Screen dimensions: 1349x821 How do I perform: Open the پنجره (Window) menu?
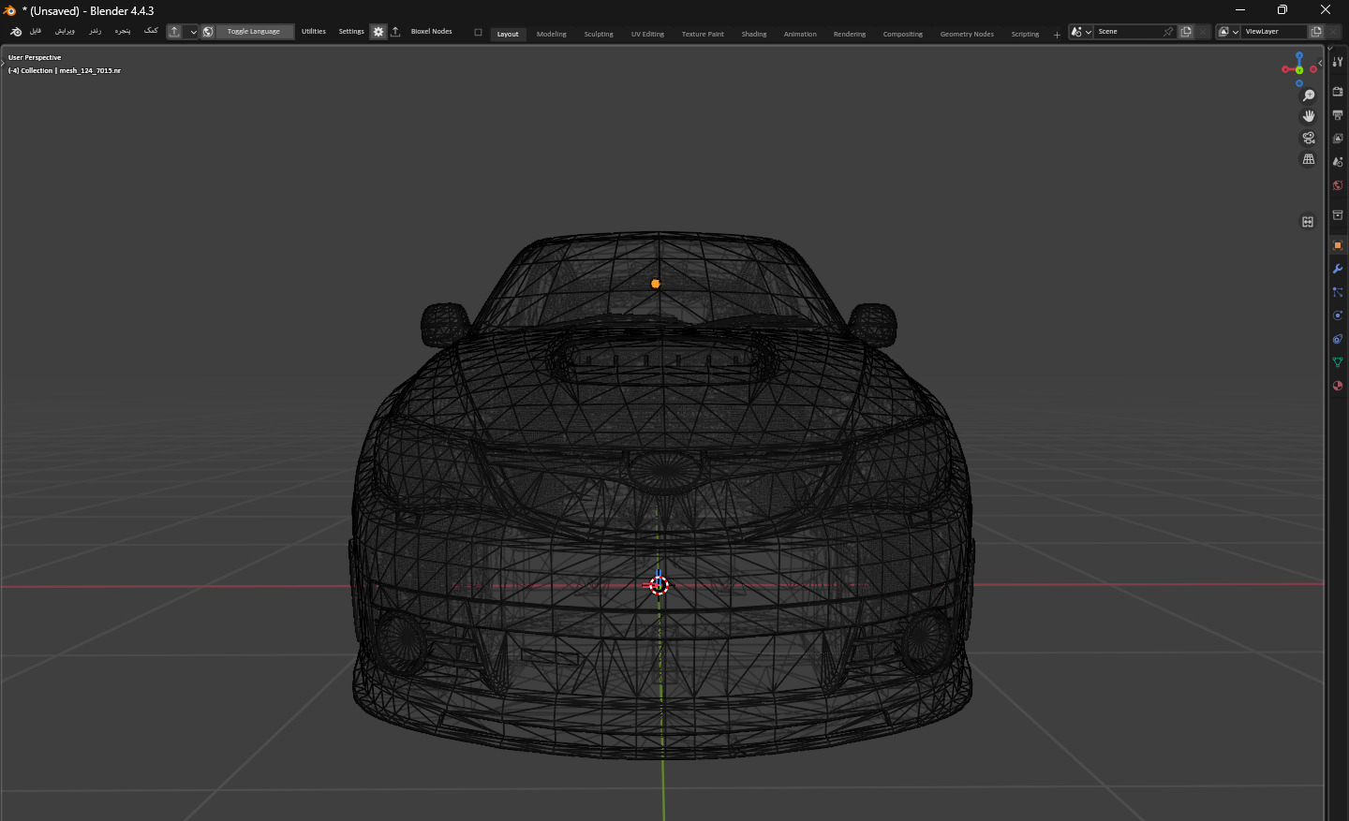[123, 32]
